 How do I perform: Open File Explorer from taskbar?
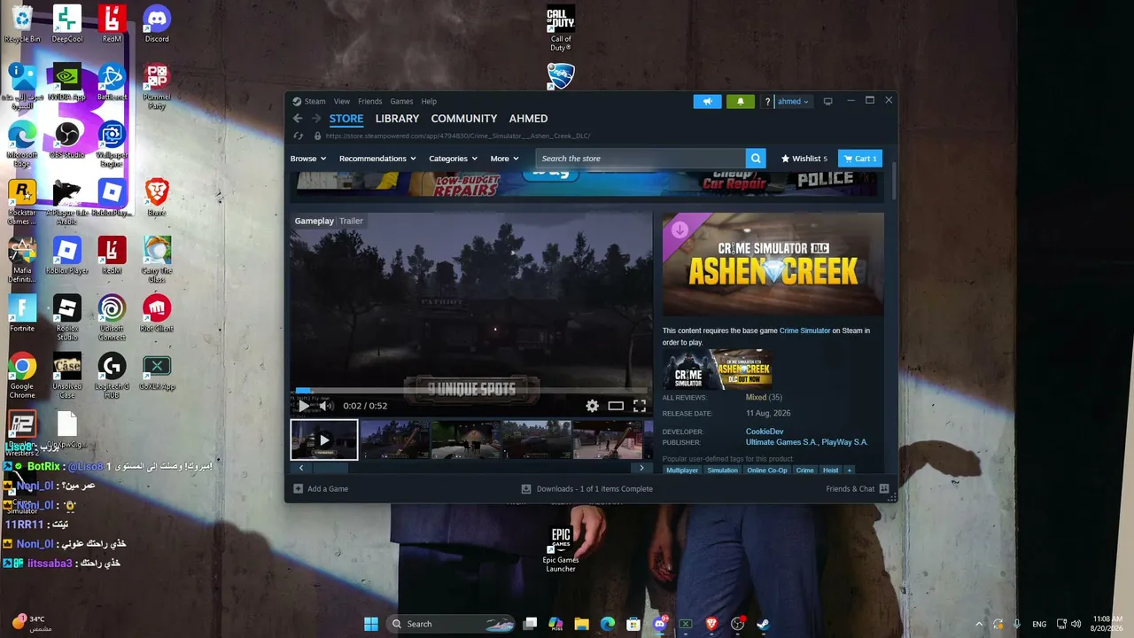coord(582,624)
